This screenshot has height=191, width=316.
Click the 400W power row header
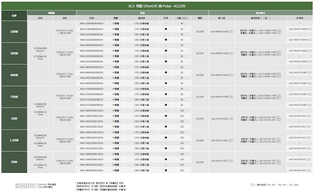pyautogui.click(x=14, y=75)
